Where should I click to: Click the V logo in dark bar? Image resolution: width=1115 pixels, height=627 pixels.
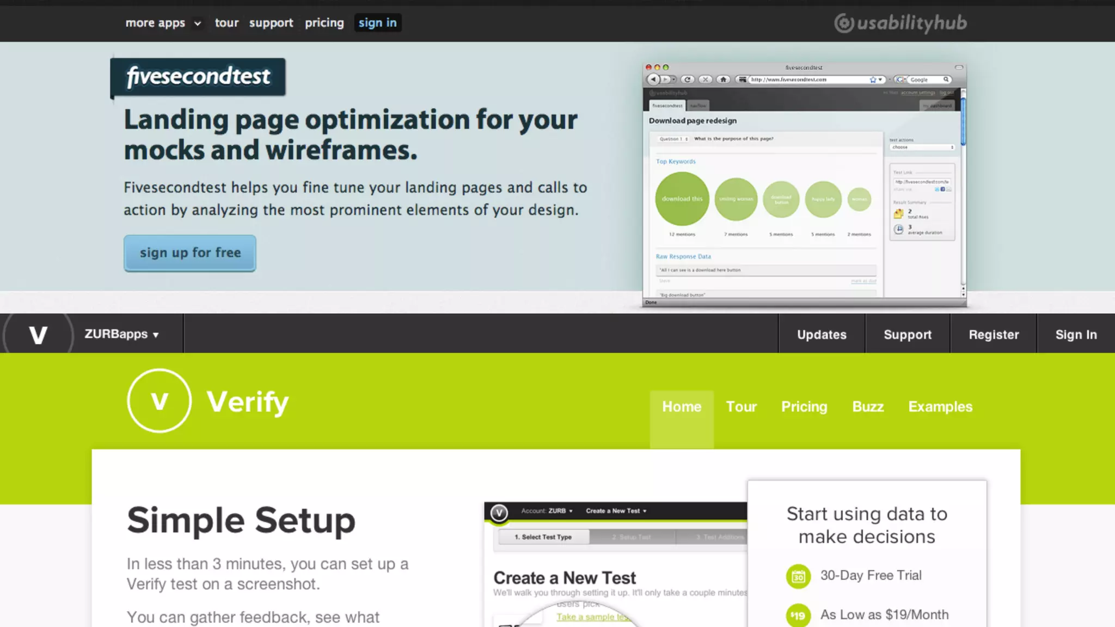[x=38, y=334]
